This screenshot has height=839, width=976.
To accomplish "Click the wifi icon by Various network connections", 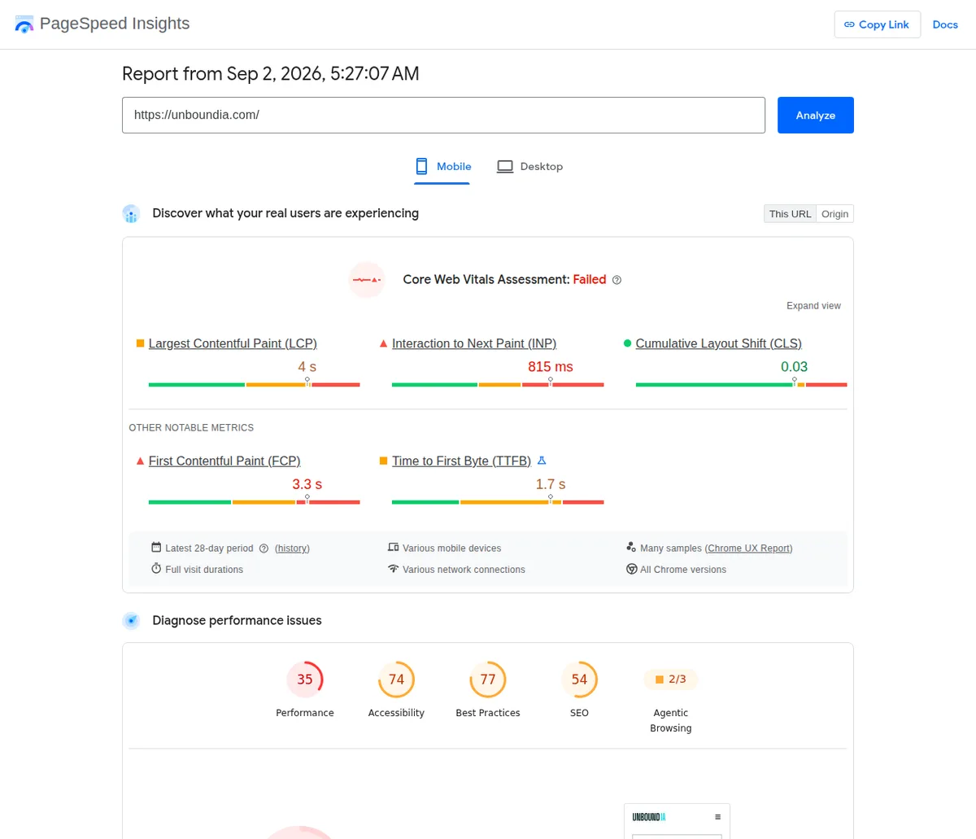I will (x=394, y=569).
